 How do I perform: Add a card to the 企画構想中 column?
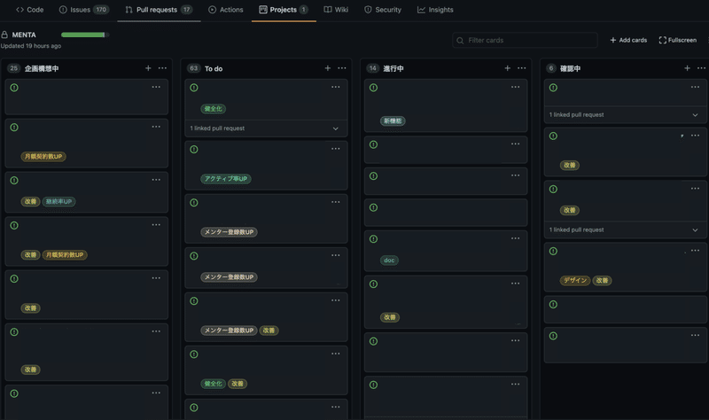(148, 68)
